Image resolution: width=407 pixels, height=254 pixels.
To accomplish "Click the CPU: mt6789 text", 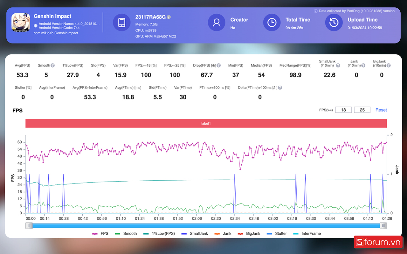I will tap(146, 30).
